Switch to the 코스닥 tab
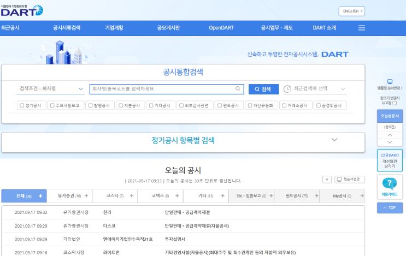This screenshot has width=406, height=256. coord(115,196)
